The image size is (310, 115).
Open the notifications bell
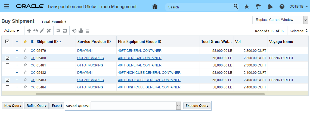coord(270,7)
